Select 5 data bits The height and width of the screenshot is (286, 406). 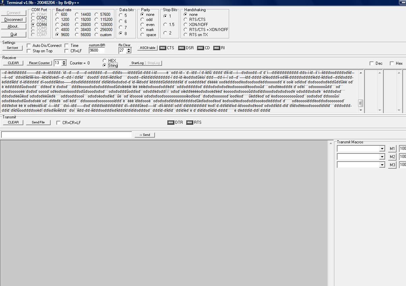pyautogui.click(x=121, y=16)
